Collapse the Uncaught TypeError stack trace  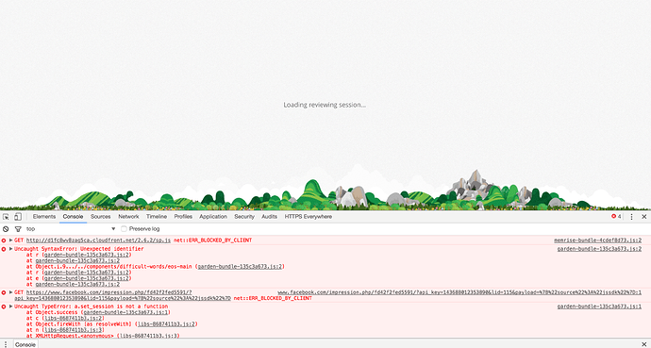(x=11, y=307)
